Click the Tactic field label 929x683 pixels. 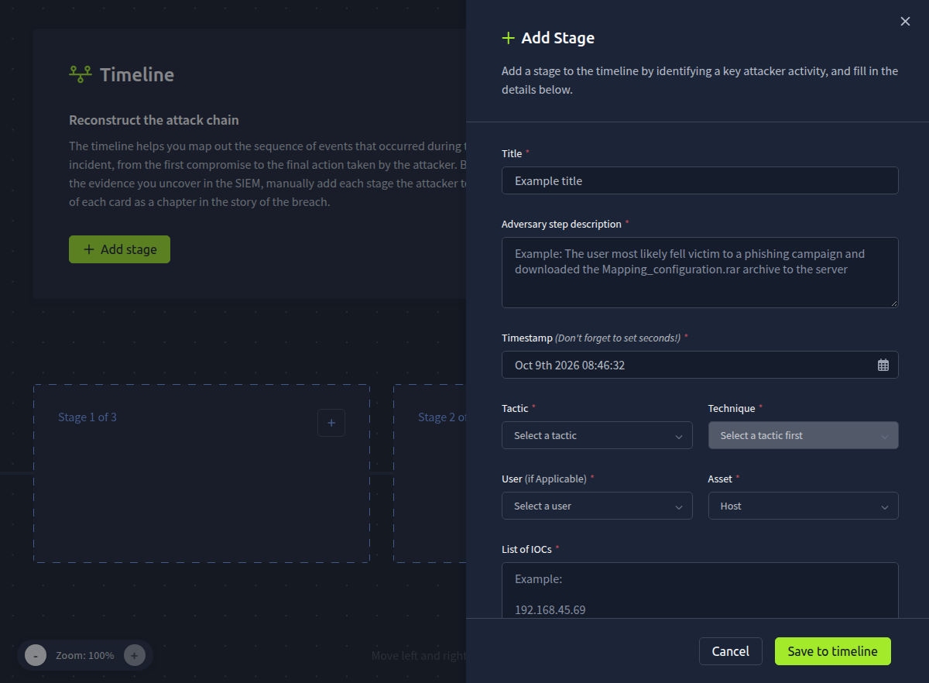(x=515, y=408)
